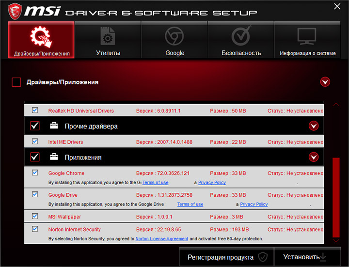Uncheck Norton Internet Security checkbox

pos(35,229)
